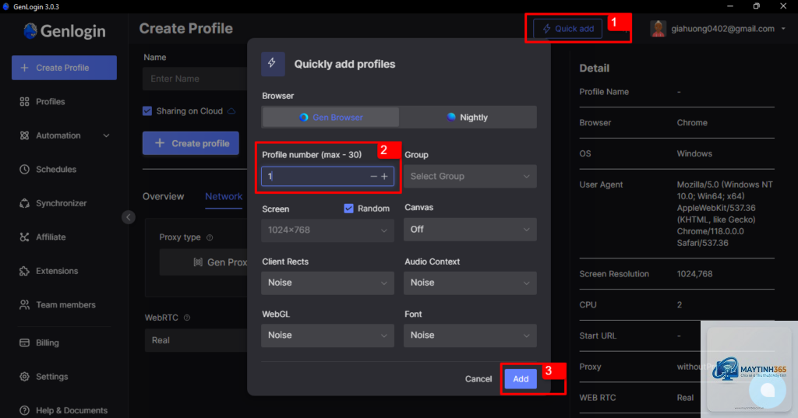Open the Client Rects Noise dropdown
Screen dimensions: 798x418
pos(327,283)
